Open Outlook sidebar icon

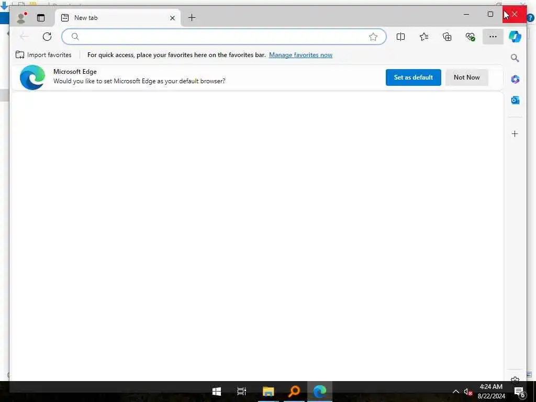click(515, 100)
